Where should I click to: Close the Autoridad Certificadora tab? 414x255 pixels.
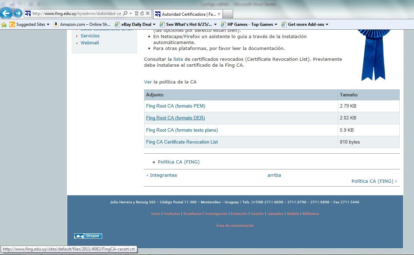219,14
